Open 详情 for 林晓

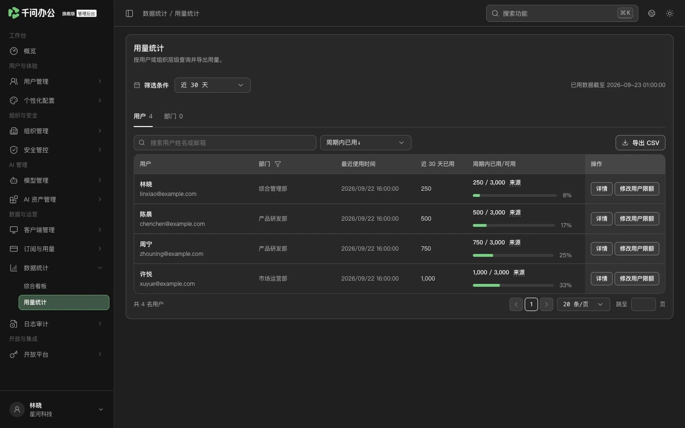[602, 189]
